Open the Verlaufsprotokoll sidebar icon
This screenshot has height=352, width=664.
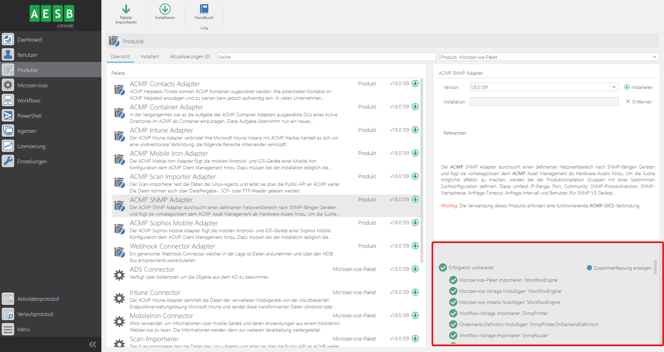[x=8, y=314]
